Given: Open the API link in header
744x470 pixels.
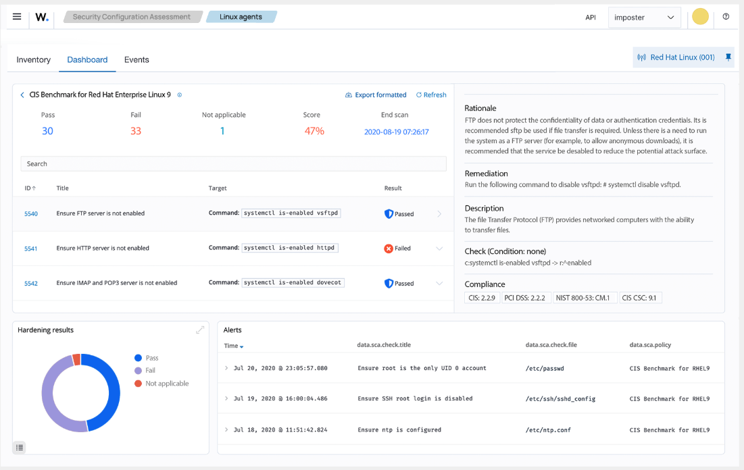Looking at the screenshot, I should [x=590, y=18].
